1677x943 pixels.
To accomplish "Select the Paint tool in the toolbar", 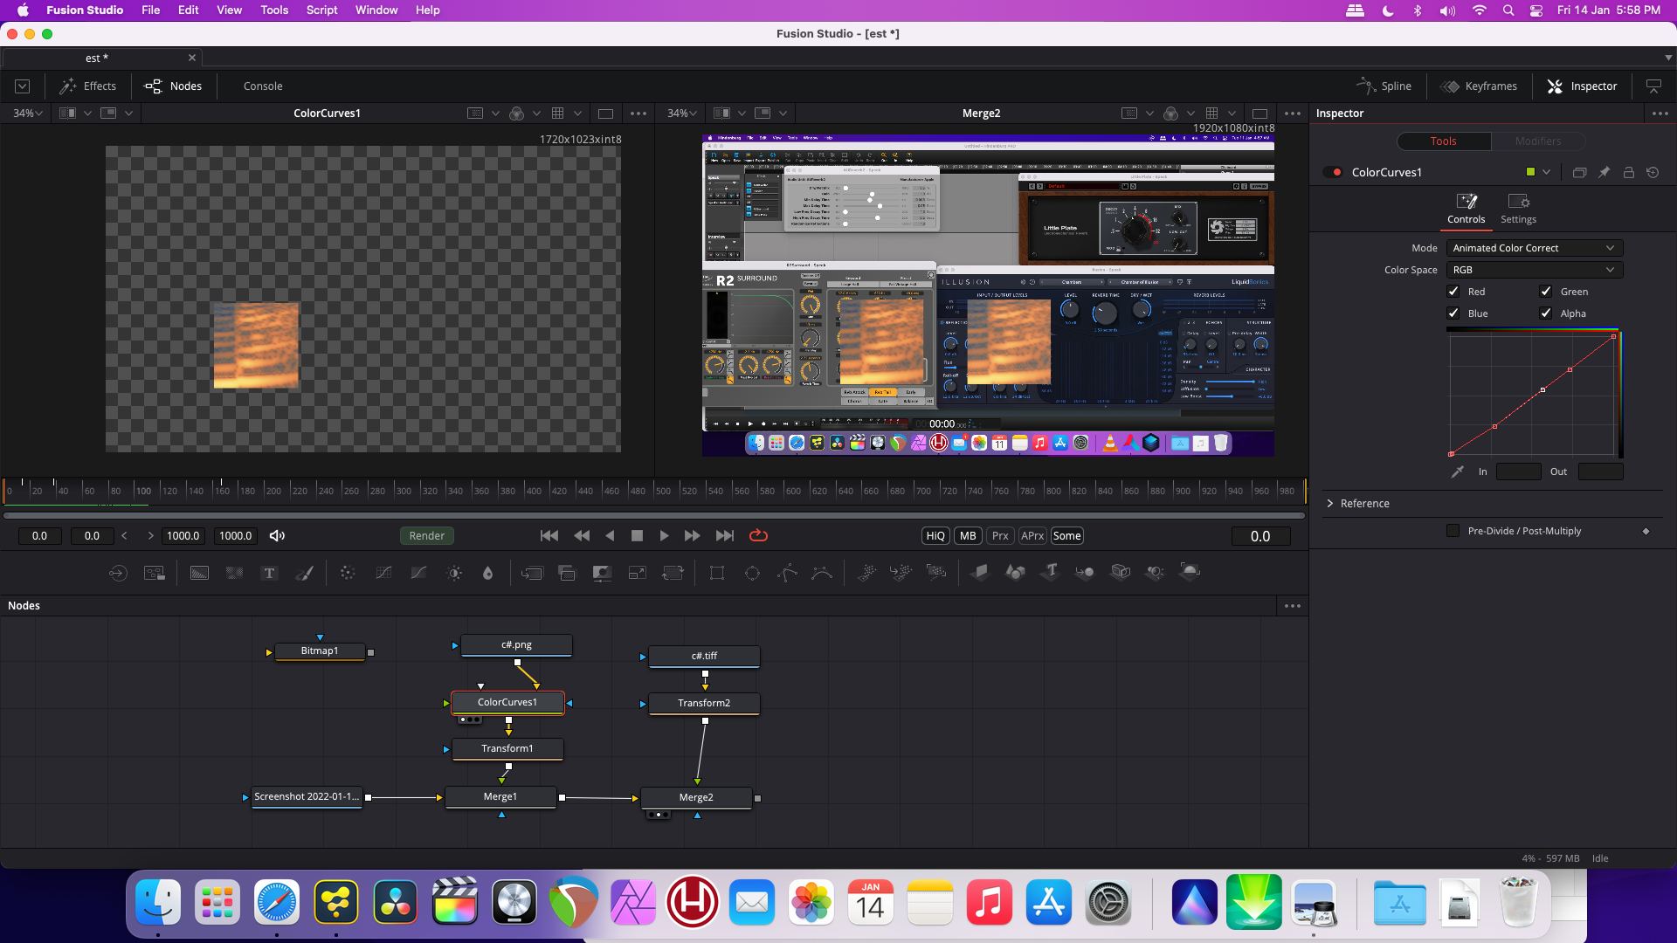I will coord(304,573).
